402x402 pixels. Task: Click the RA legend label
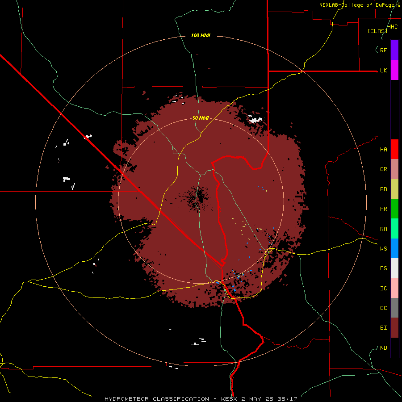(x=383, y=229)
